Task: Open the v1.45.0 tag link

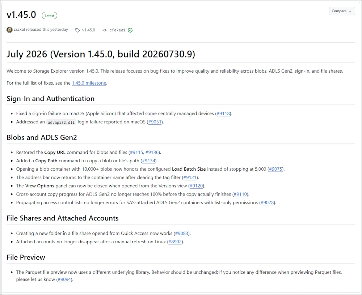Action: pyautogui.click(x=89, y=30)
